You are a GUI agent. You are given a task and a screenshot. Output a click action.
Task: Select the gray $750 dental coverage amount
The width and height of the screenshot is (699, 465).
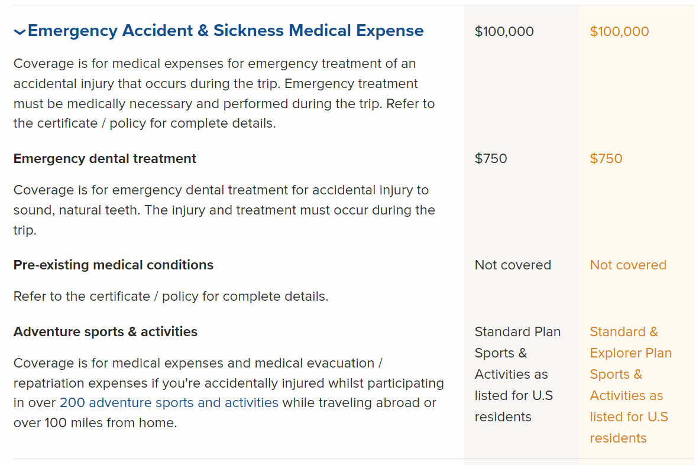point(491,159)
